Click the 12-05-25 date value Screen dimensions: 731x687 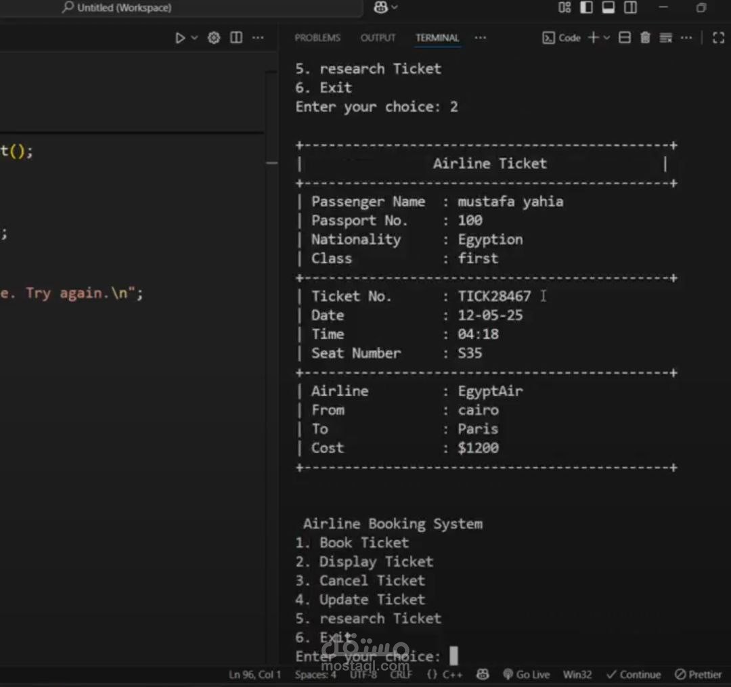click(490, 315)
